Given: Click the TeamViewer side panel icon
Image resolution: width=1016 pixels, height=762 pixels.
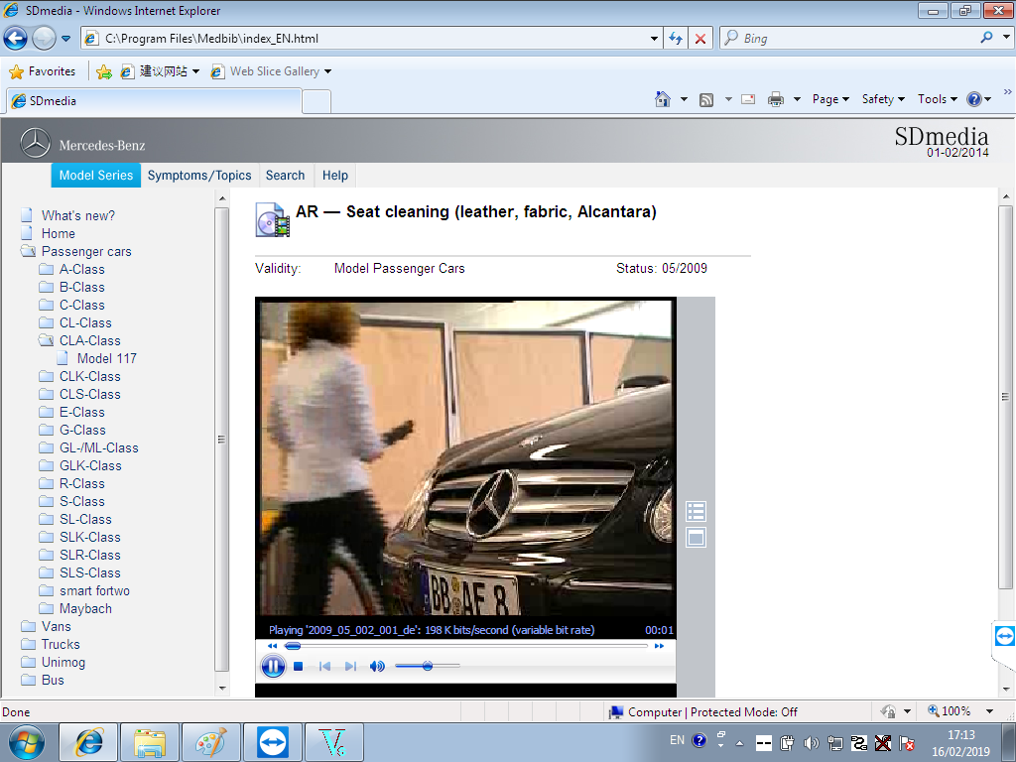Looking at the screenshot, I should [x=1004, y=636].
